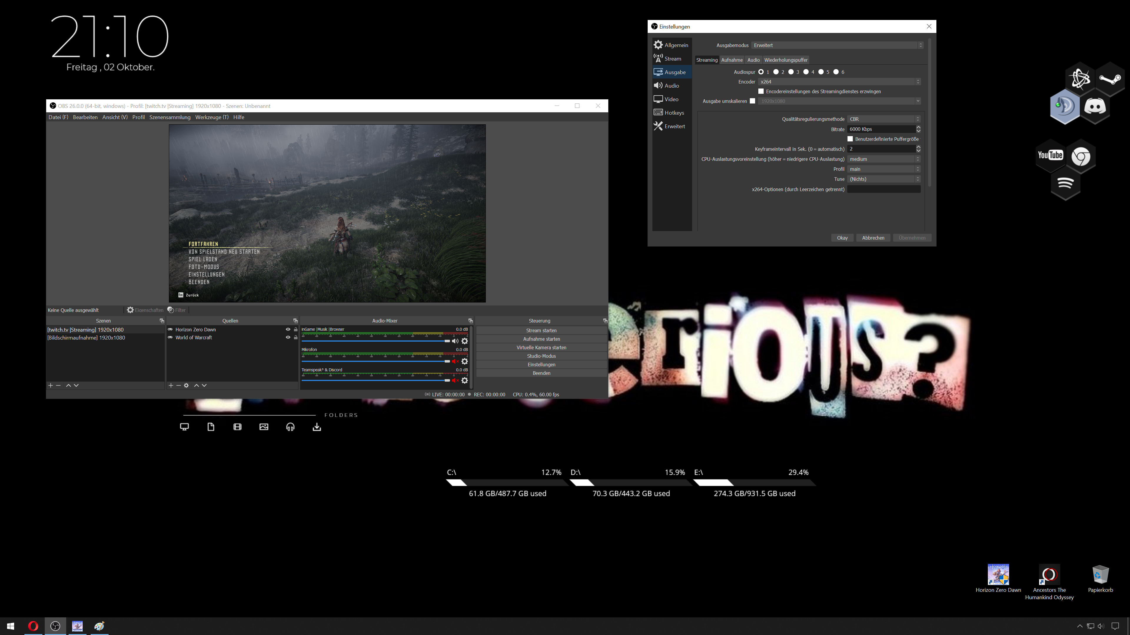Mute the inGame Musik Browser audio
The width and height of the screenshot is (1130, 635).
(x=455, y=341)
